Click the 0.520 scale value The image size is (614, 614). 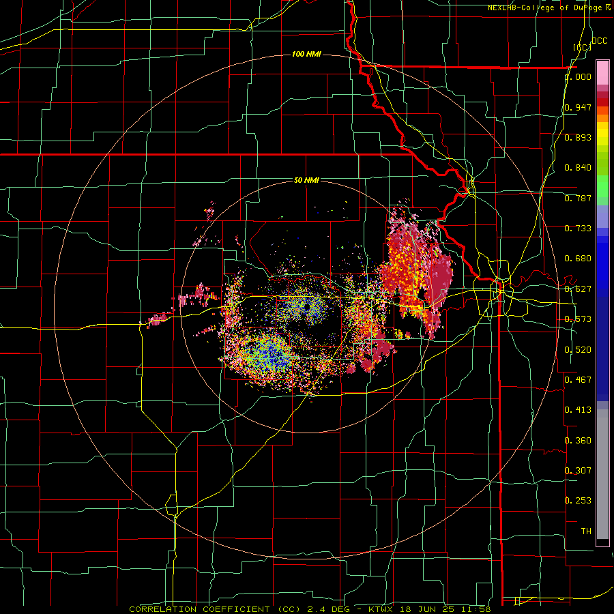tap(578, 350)
